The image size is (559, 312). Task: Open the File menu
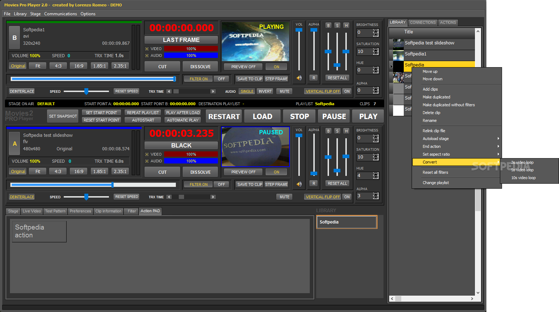point(7,14)
